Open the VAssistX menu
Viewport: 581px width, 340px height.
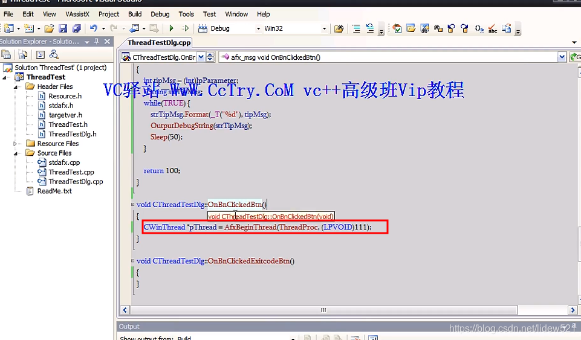pyautogui.click(x=77, y=14)
